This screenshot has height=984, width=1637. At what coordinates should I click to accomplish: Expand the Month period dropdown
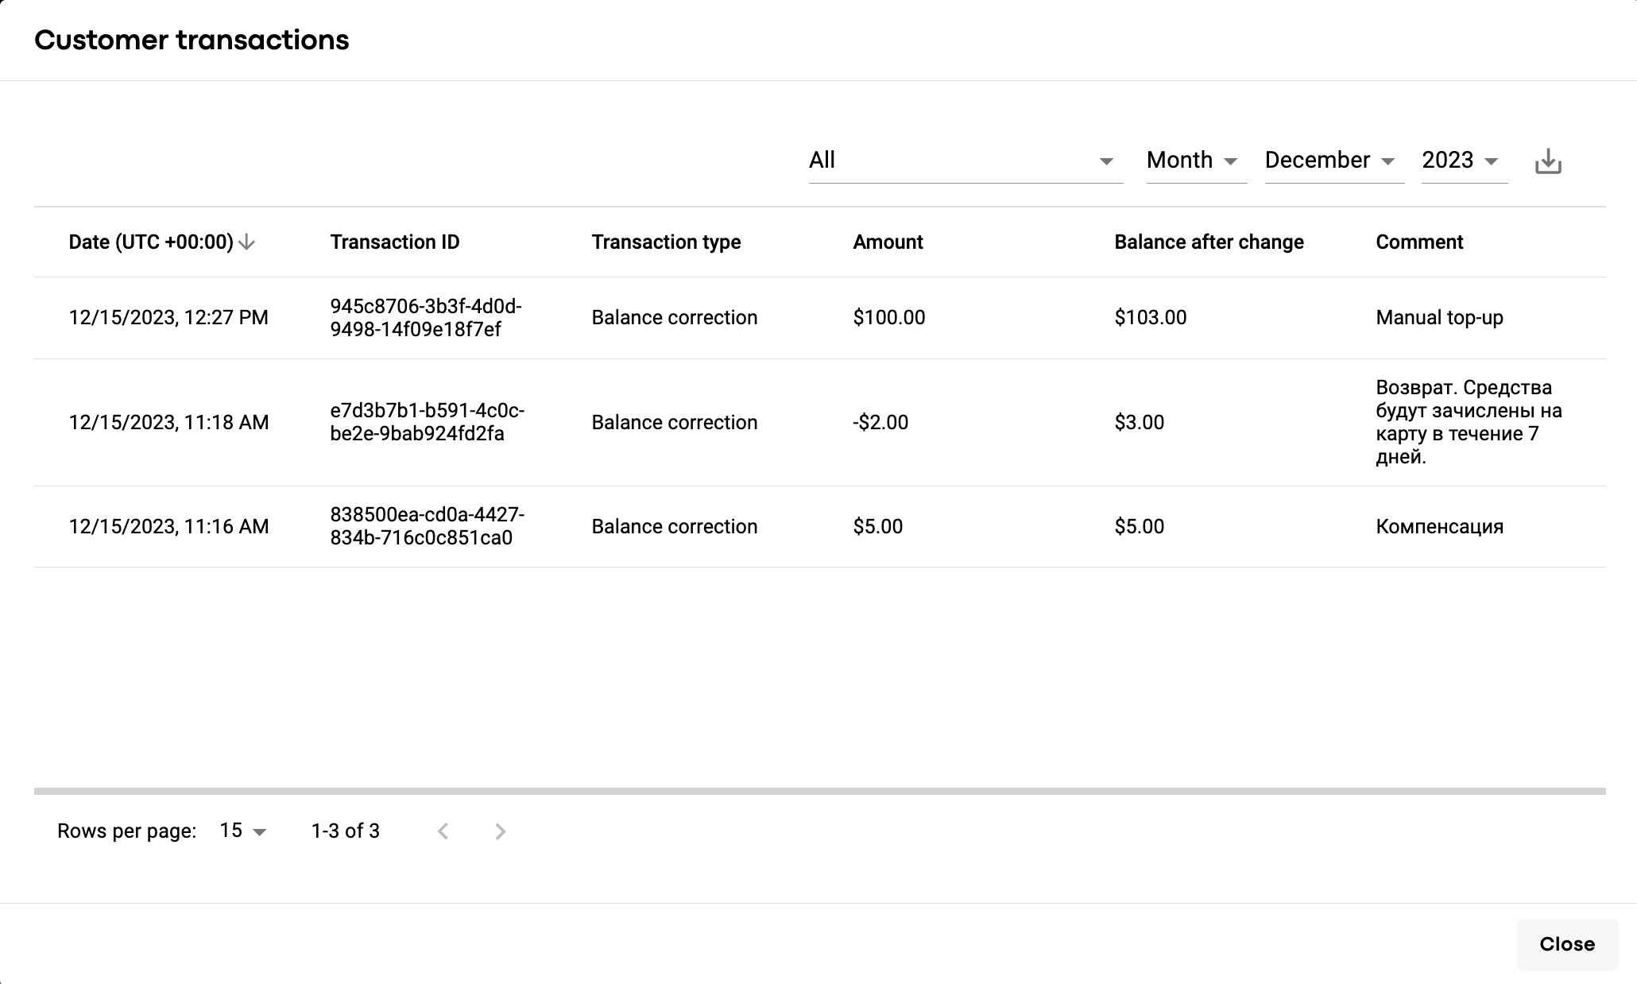pos(1195,161)
